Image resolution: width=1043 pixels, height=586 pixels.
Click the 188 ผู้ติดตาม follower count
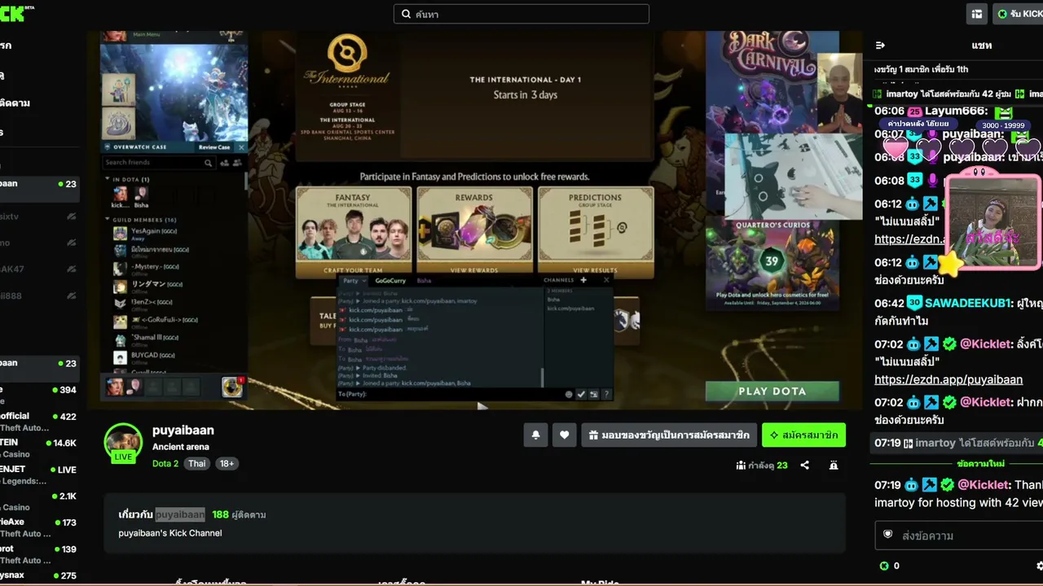click(x=239, y=514)
